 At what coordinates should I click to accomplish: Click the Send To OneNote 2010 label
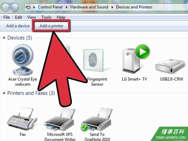click(97, 137)
